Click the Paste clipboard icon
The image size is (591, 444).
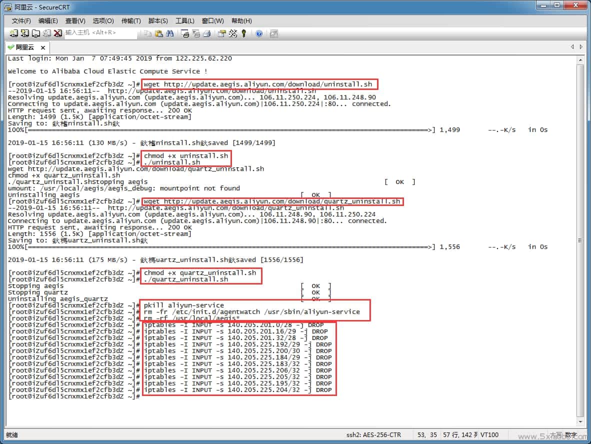tap(159, 33)
